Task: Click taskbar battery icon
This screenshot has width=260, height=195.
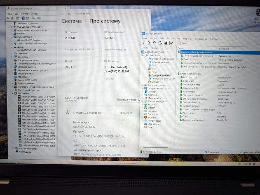Action: coord(255,164)
